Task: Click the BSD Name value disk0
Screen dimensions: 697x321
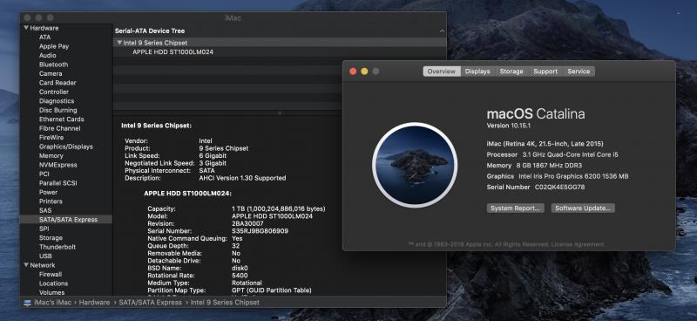Action: tap(240, 268)
